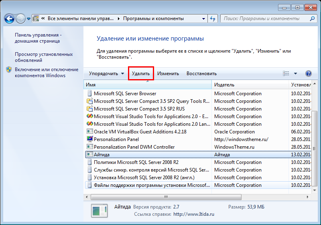Click icon of Personalization Panel DWM Controller
Image resolution: width=321 pixels, height=225 pixels.
coord(89,147)
